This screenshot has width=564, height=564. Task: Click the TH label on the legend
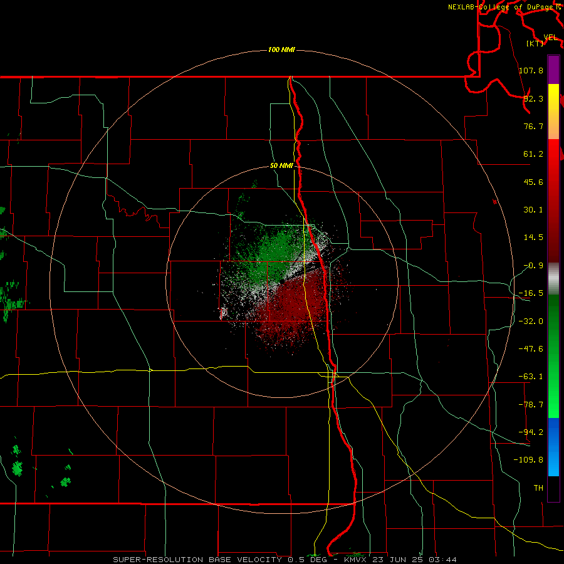point(538,488)
